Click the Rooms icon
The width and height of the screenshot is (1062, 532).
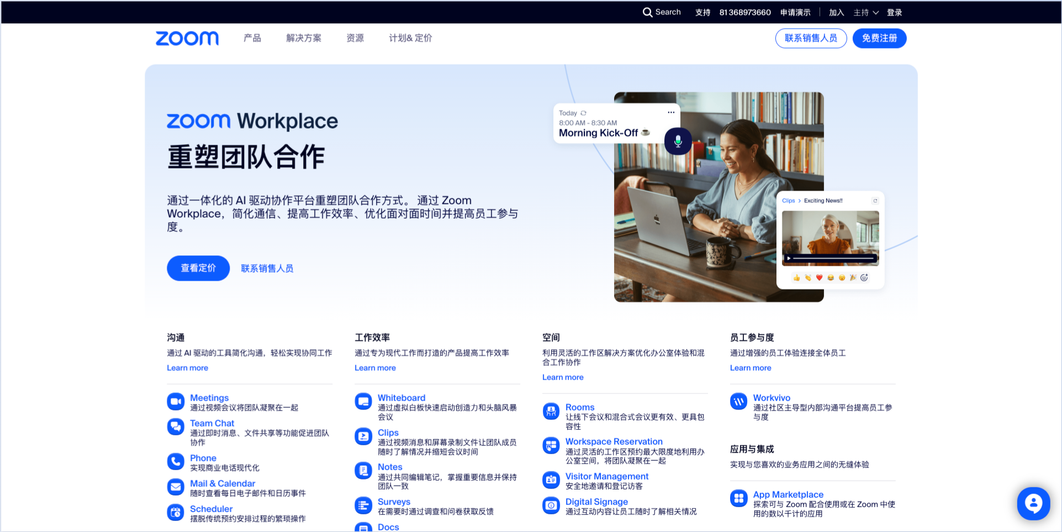point(551,411)
